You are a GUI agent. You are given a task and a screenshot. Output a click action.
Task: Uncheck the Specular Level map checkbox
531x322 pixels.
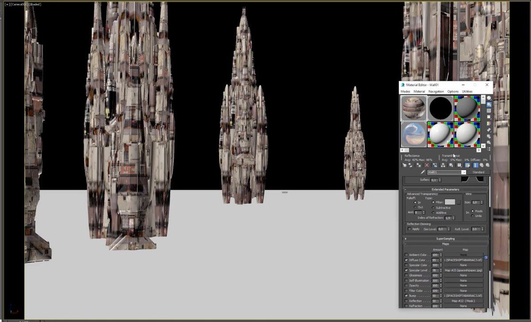[x=406, y=270]
